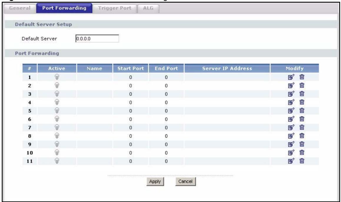Focus the Default Server IP field
The height and width of the screenshot is (202, 341).
[97, 39]
